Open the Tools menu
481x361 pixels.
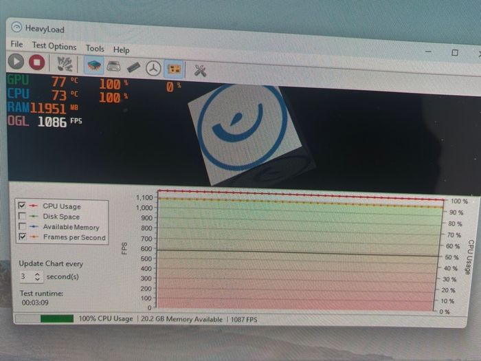95,48
